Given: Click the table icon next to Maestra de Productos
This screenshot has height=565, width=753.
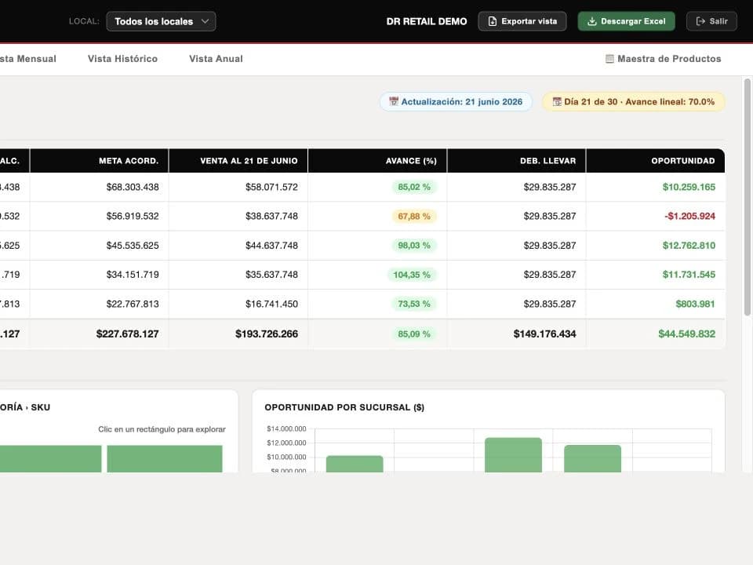Looking at the screenshot, I should [609, 59].
